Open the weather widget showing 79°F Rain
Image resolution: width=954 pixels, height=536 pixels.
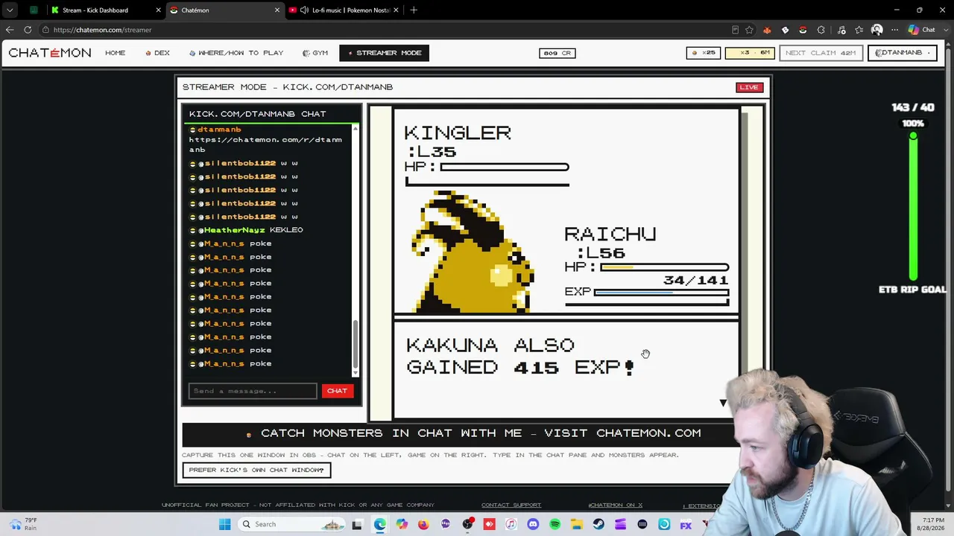[x=22, y=524]
